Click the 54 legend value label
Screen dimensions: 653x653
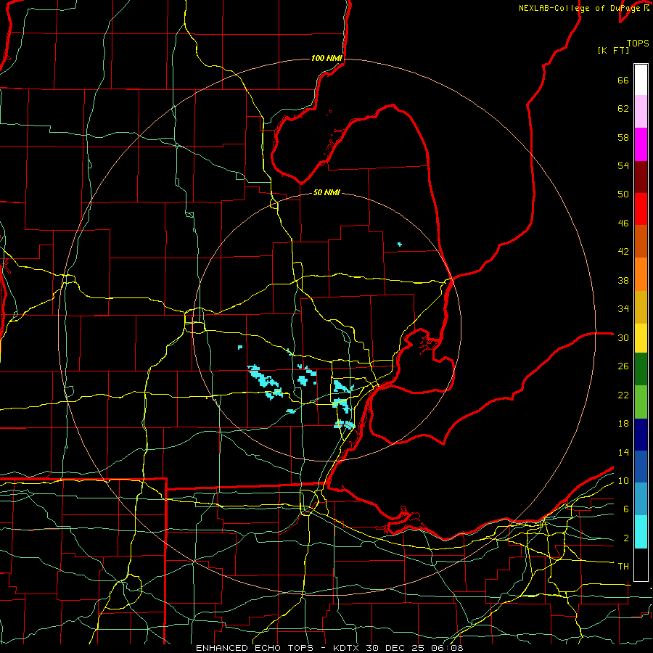click(623, 166)
